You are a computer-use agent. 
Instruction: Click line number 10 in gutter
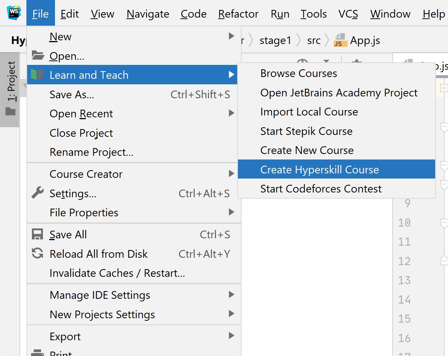(x=404, y=223)
